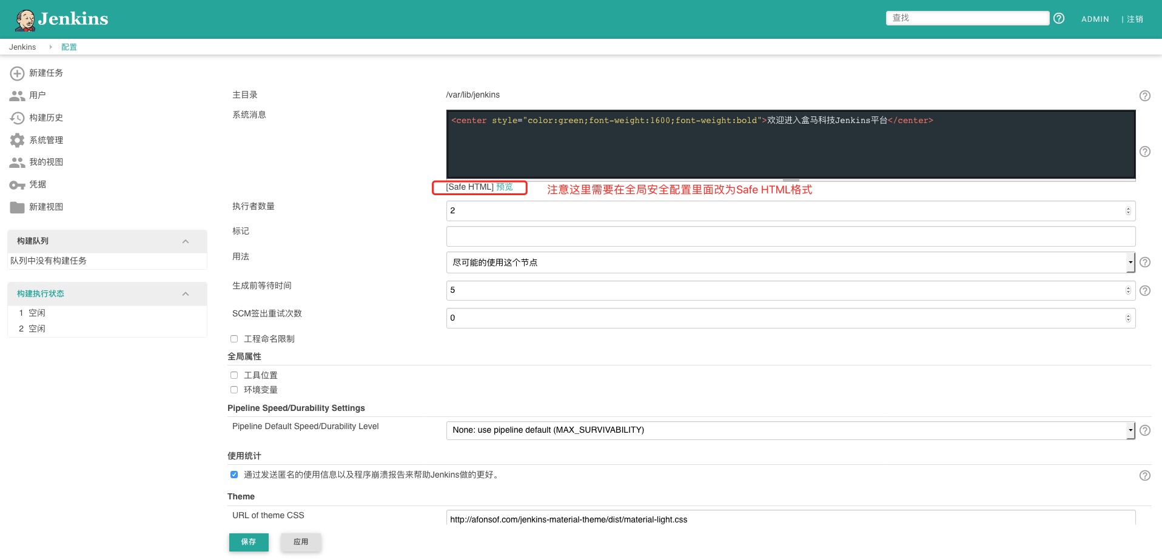Click the 查找 search box

967,18
